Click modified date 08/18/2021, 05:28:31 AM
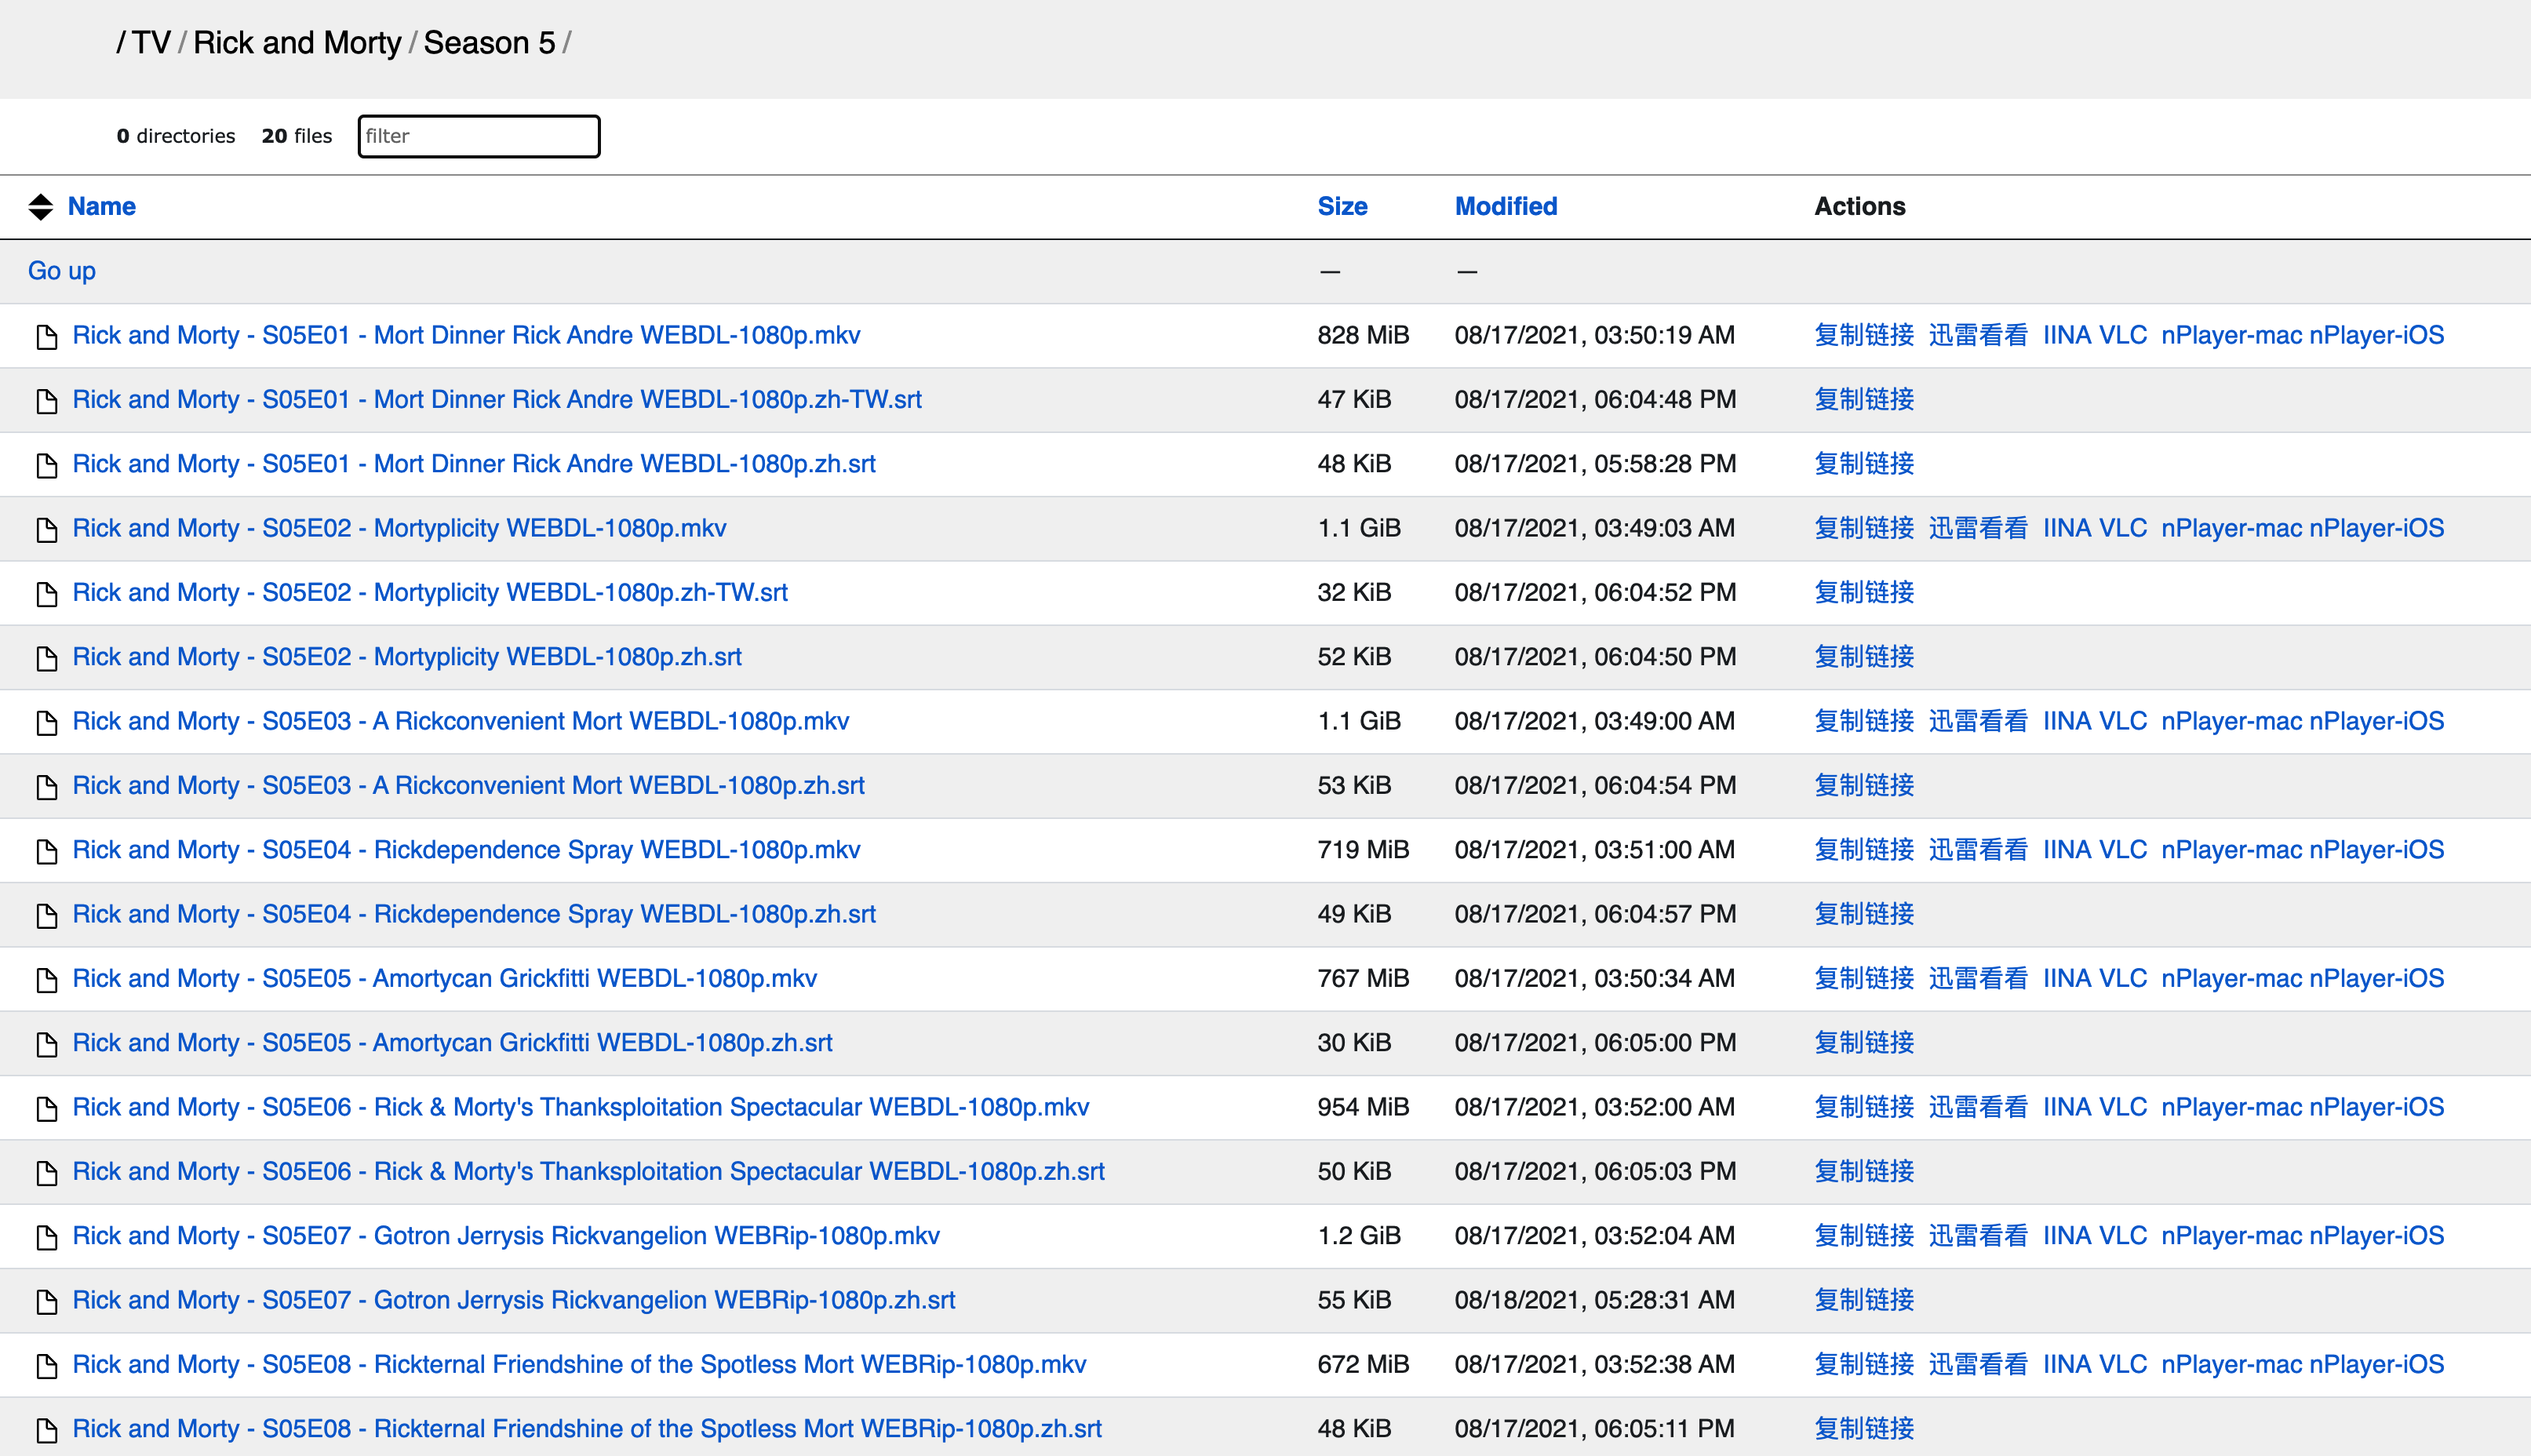2531x1456 pixels. [1595, 1300]
